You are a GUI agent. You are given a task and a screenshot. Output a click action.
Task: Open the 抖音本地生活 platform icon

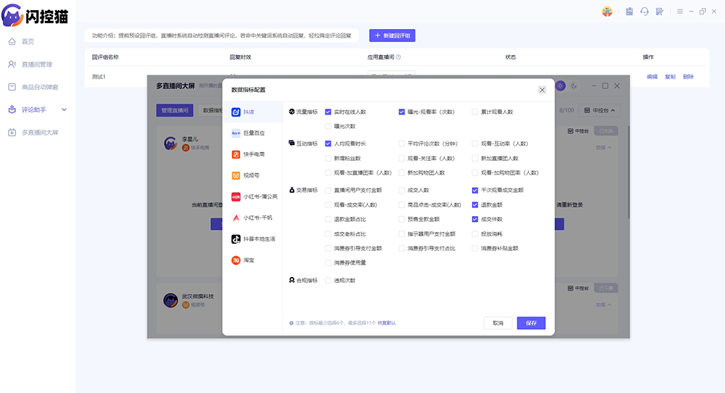pos(236,239)
